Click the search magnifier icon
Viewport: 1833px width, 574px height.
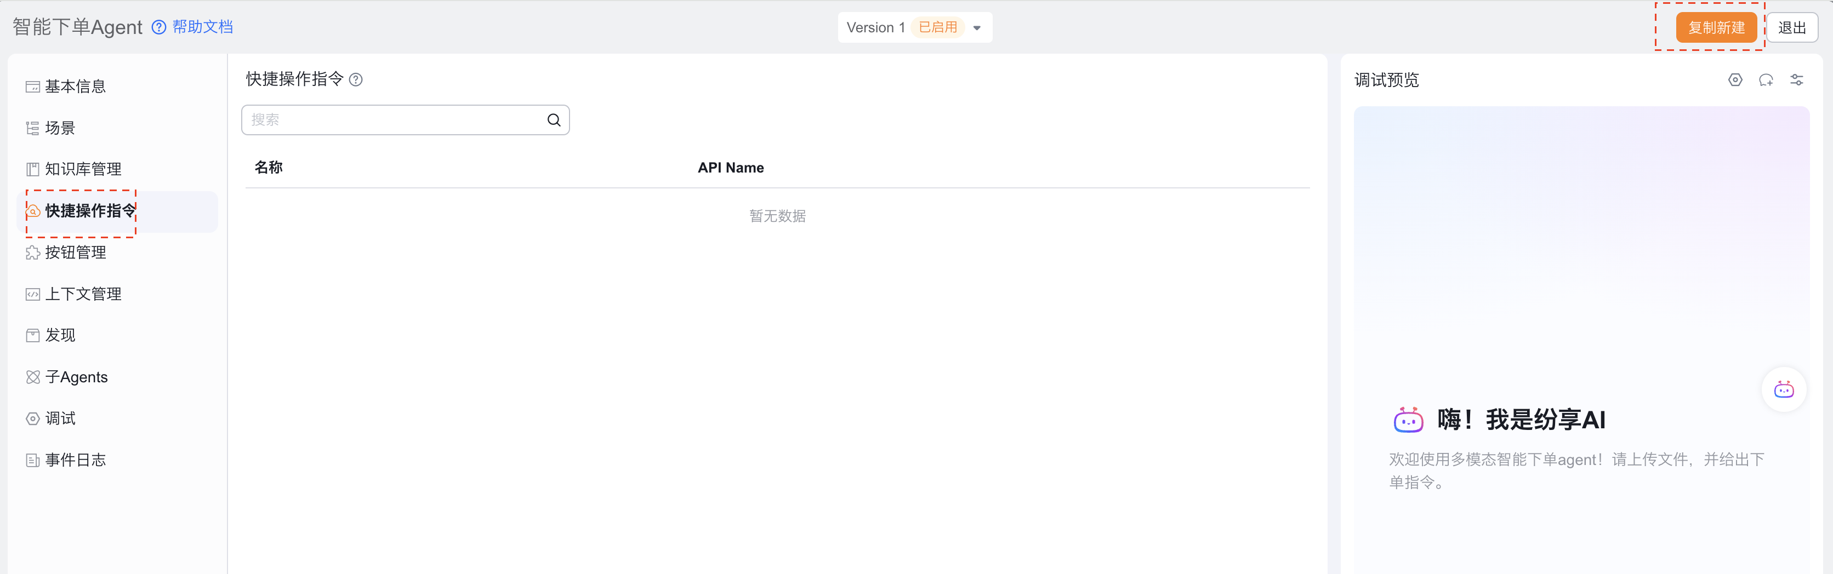(x=554, y=120)
